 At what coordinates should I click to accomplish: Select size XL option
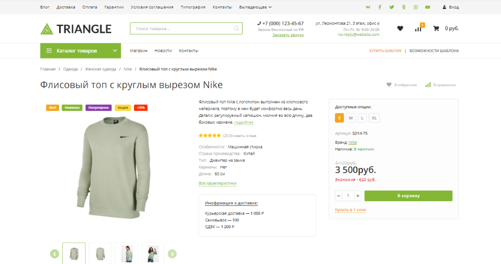[374, 118]
